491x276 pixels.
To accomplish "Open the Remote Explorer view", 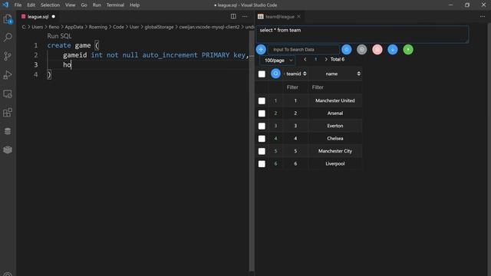I will [8, 94].
